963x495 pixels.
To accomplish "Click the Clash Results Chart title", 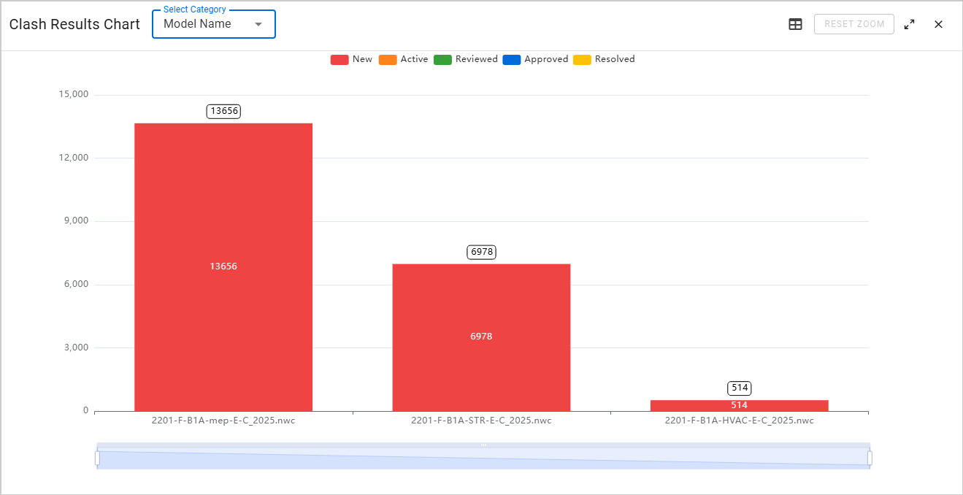I will [74, 24].
